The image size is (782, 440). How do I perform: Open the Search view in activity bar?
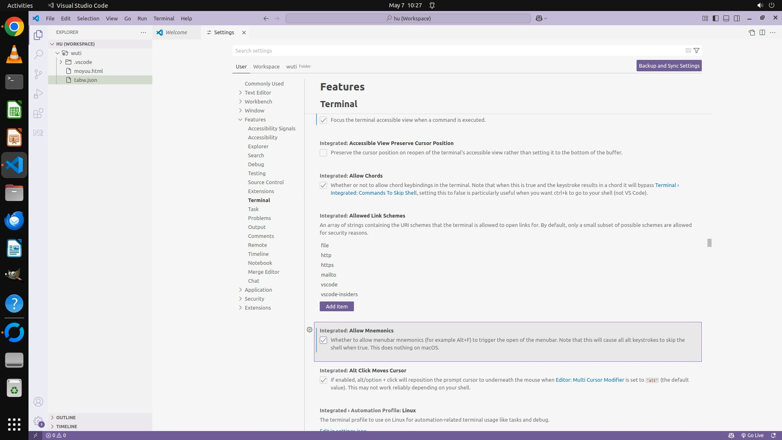[38, 54]
